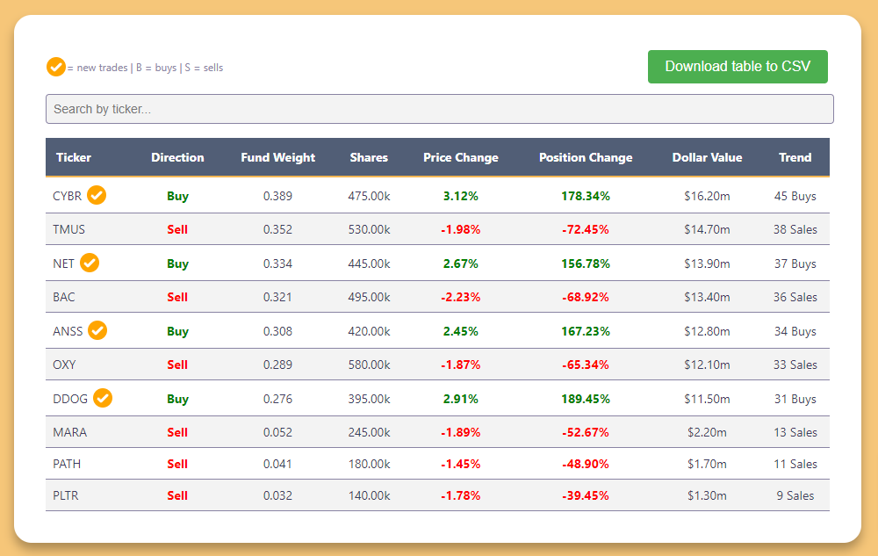Select the CYBR ticker cell
Screen dimensions: 878x556
(x=68, y=196)
